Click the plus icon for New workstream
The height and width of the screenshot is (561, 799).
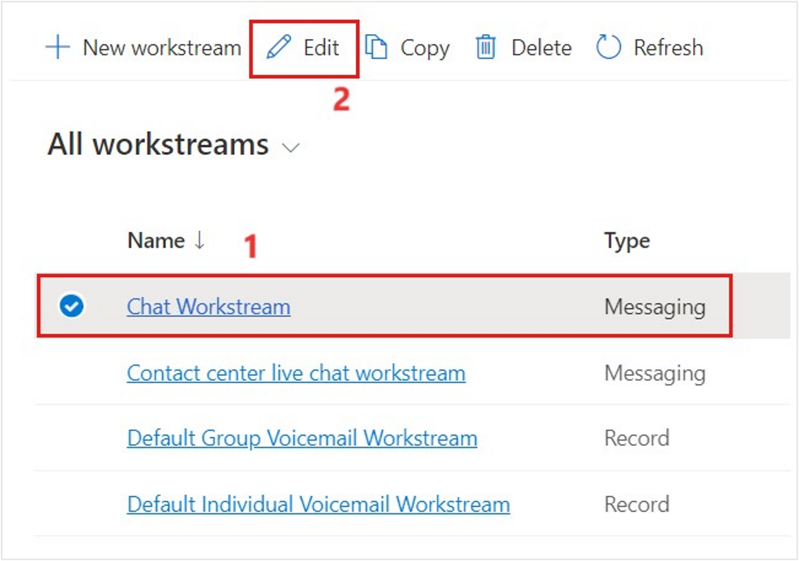click(58, 47)
